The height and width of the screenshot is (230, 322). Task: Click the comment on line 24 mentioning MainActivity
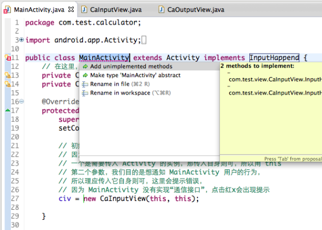click(159, 172)
